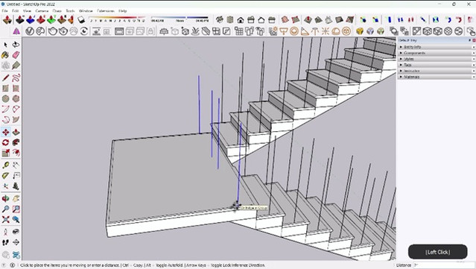The height and width of the screenshot is (269, 476).
Task: Activate the Zoom Window tool
Action: click(x=16, y=209)
